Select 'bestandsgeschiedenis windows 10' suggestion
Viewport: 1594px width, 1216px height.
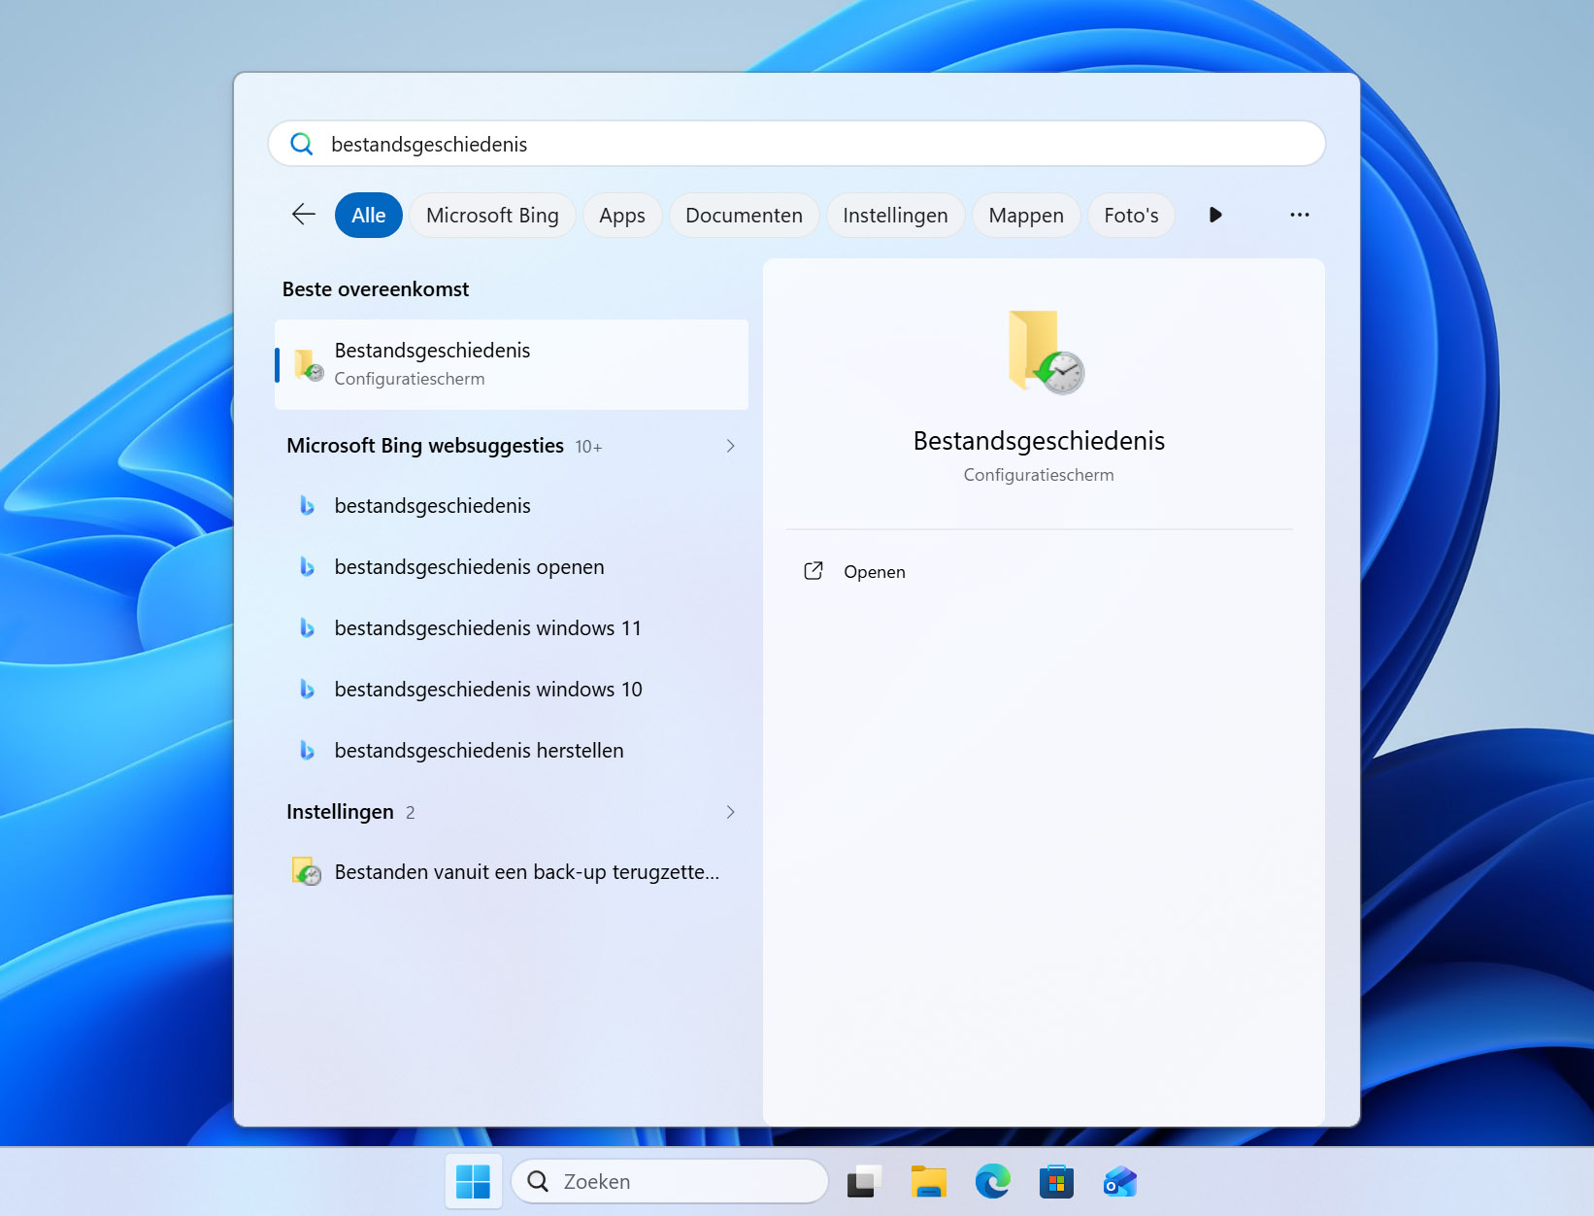coord(512,690)
